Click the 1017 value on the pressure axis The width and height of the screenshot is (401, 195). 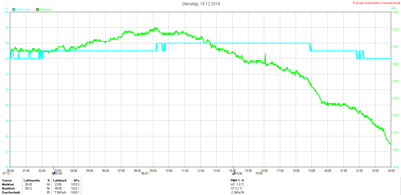pyautogui.click(x=395, y=115)
